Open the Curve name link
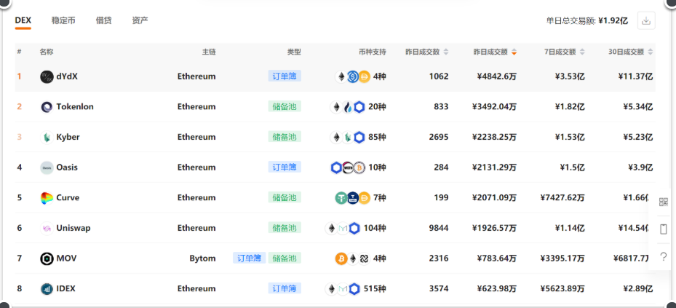 pos(68,198)
